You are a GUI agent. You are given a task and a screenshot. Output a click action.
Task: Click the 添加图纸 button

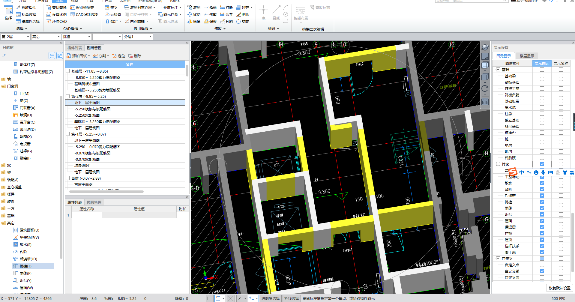point(78,56)
